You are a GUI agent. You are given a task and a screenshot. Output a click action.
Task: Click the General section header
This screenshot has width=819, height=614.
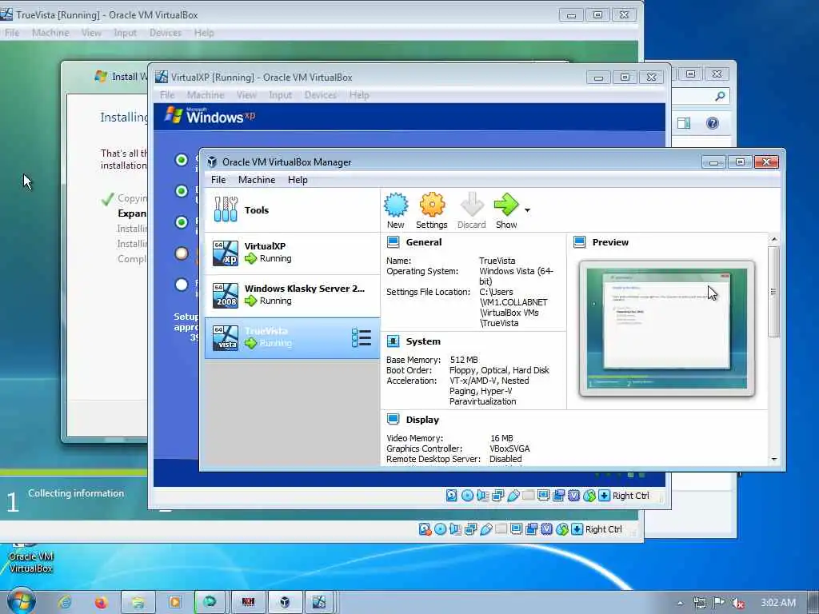[x=424, y=242]
